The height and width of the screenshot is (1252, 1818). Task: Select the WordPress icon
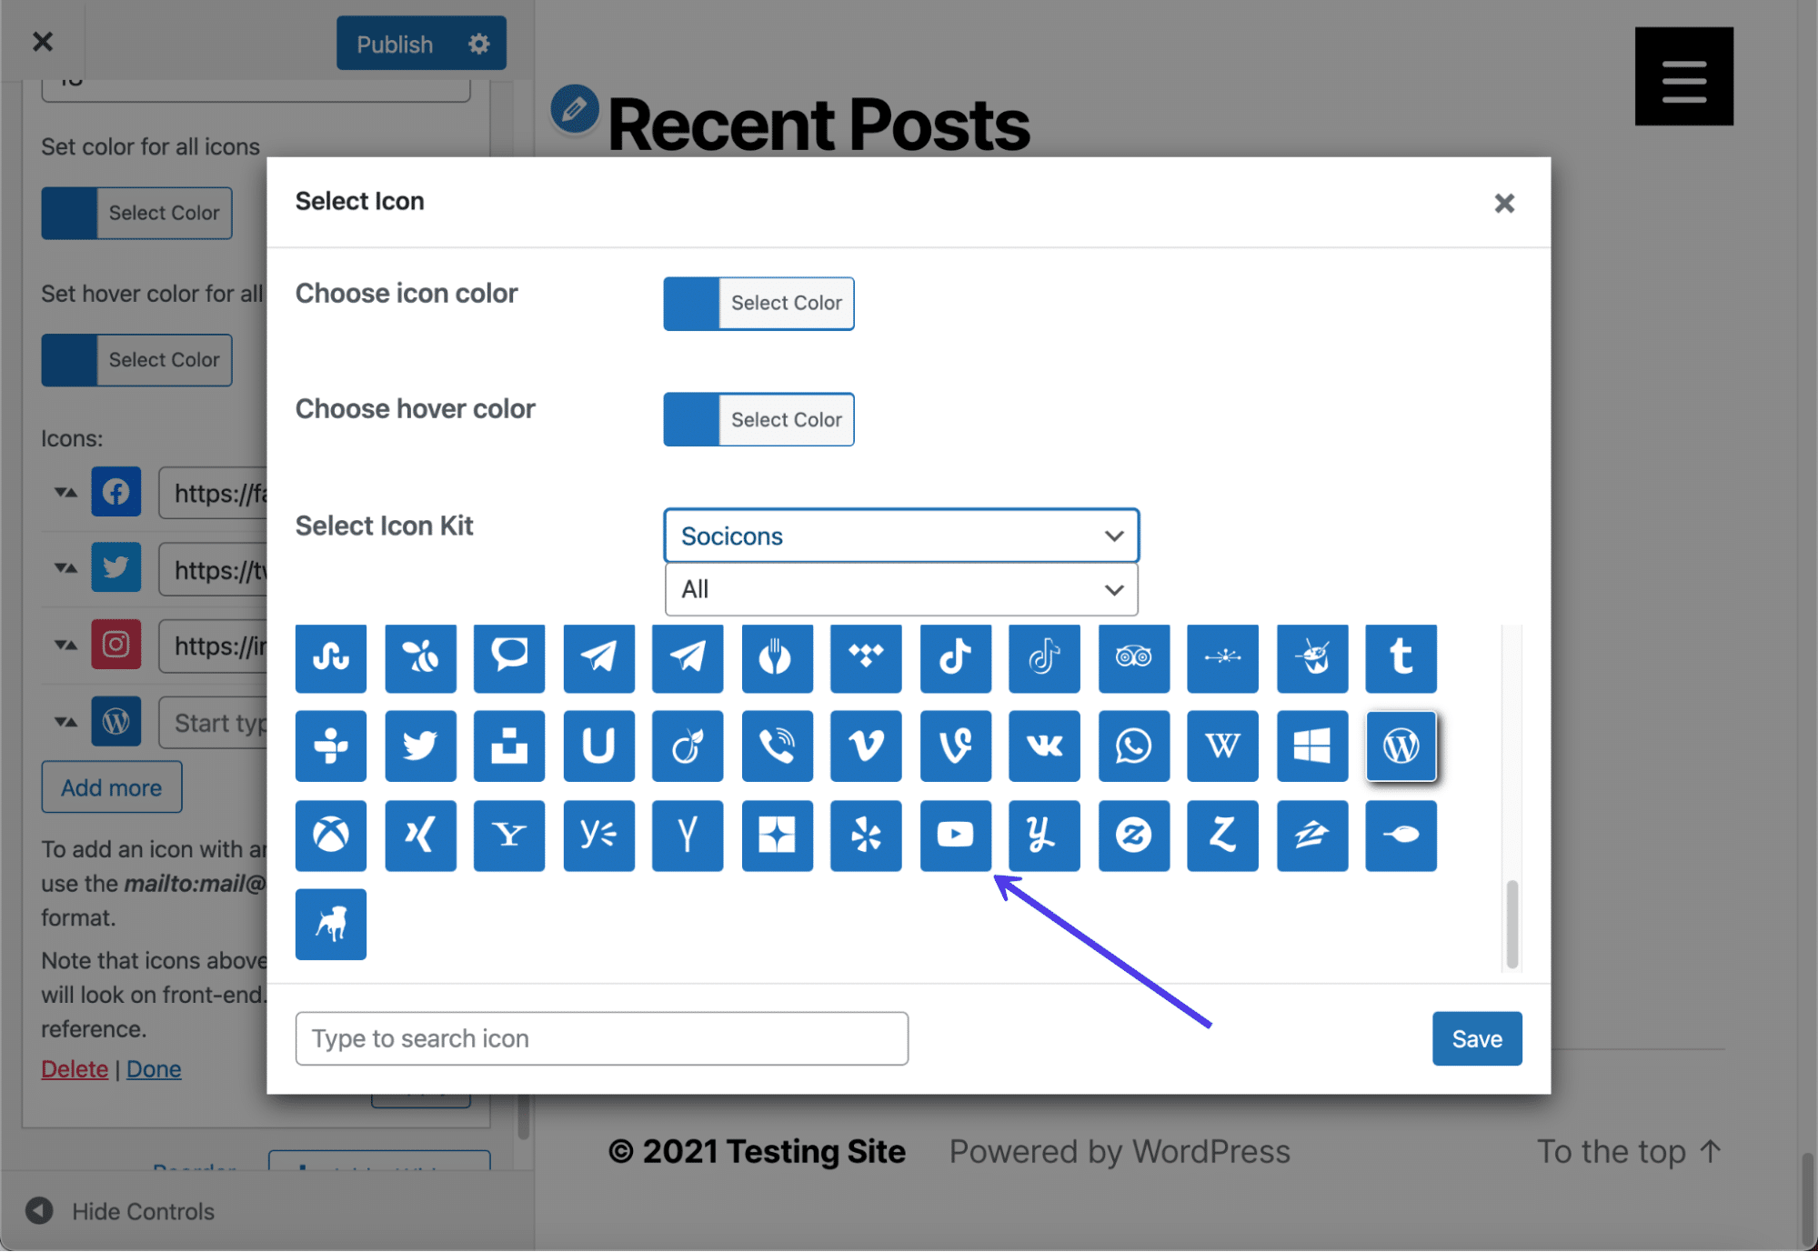tap(1401, 746)
